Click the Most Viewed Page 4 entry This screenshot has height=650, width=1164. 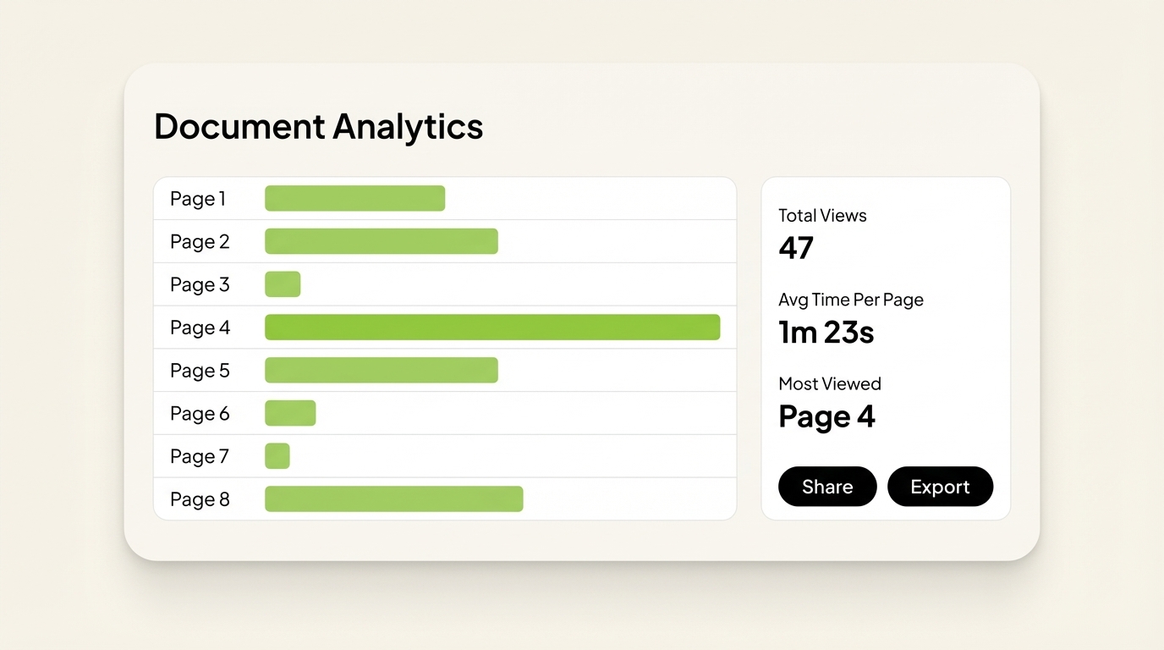pyautogui.click(x=826, y=416)
